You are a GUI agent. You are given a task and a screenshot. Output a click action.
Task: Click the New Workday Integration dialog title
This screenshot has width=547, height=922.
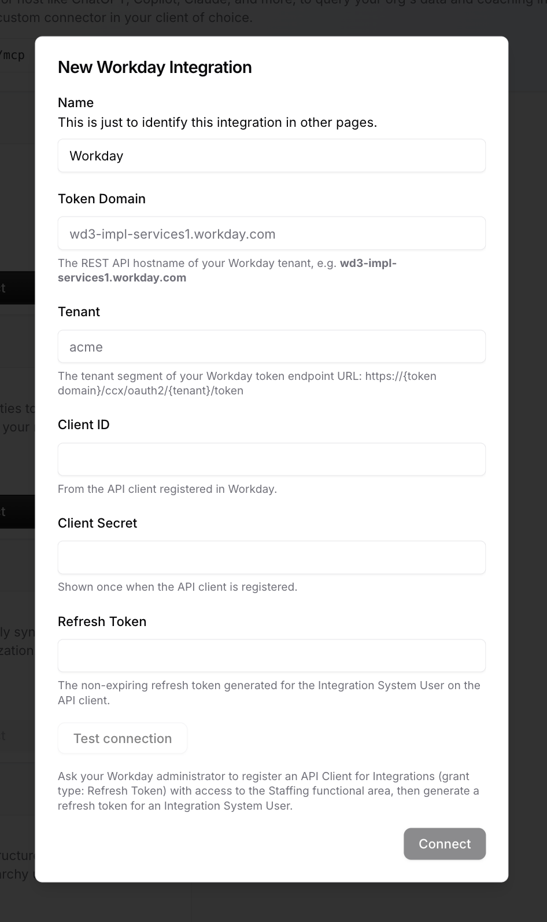(155, 67)
